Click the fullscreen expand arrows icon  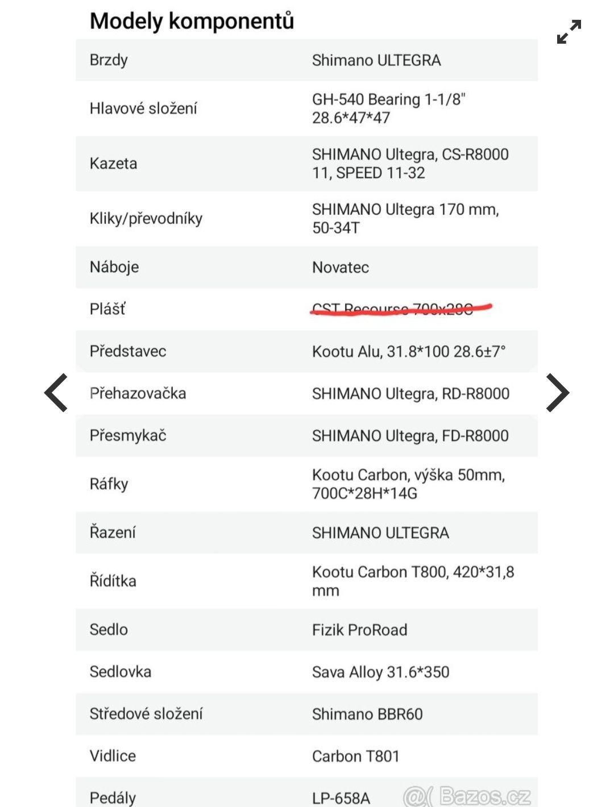point(569,32)
